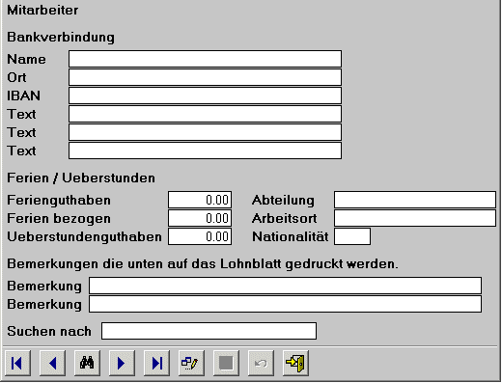Select the IBAN input field
This screenshot has width=502, height=383.
click(205, 96)
